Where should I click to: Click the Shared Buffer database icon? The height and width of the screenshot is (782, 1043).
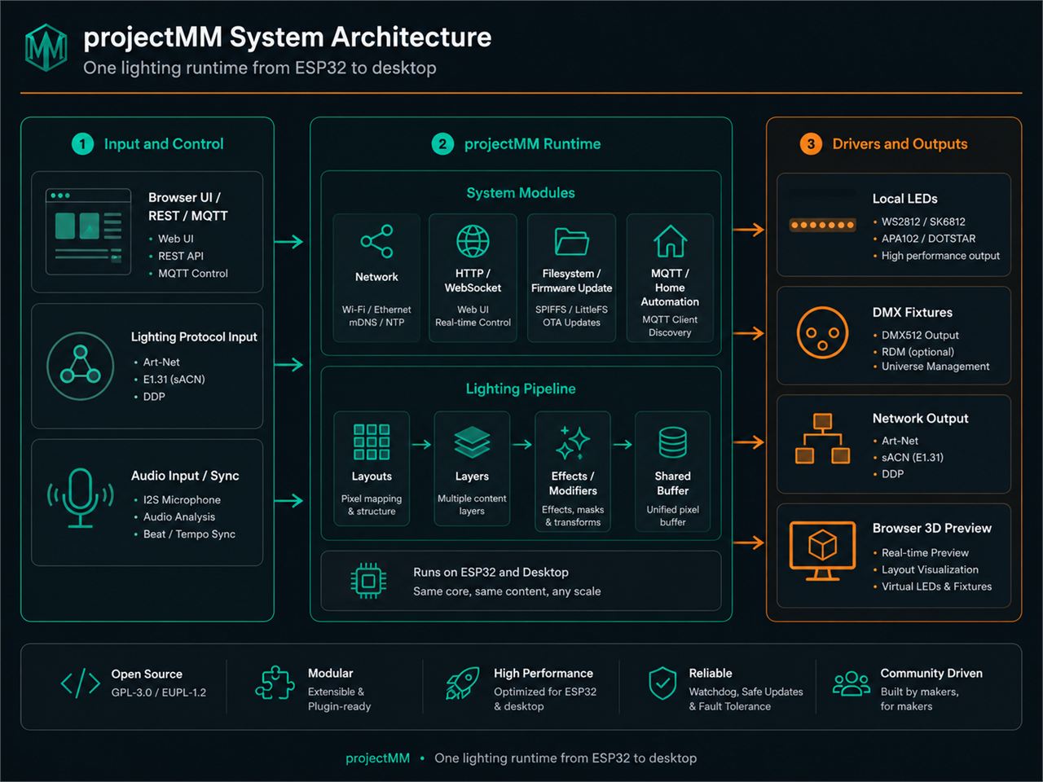(x=672, y=442)
